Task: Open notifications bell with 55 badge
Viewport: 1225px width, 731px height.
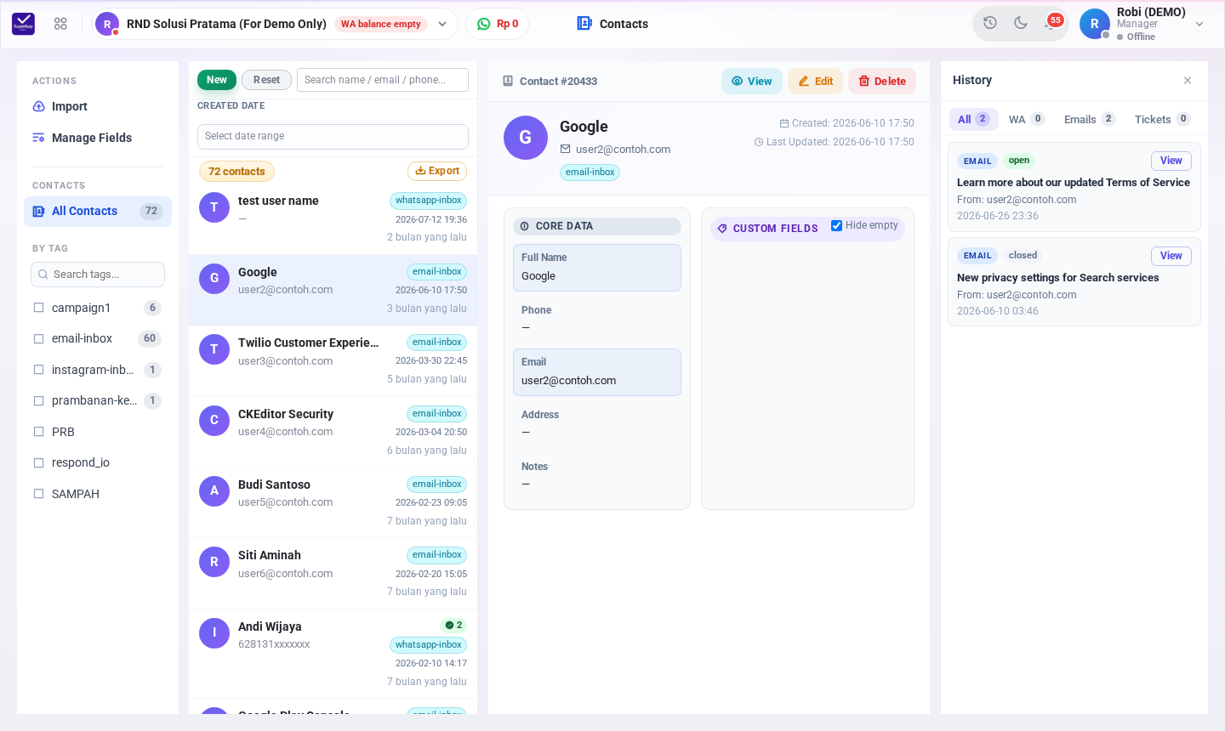Action: click(1051, 23)
